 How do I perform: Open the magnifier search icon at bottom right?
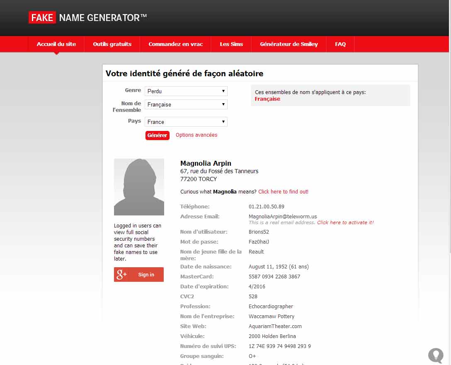[436, 355]
